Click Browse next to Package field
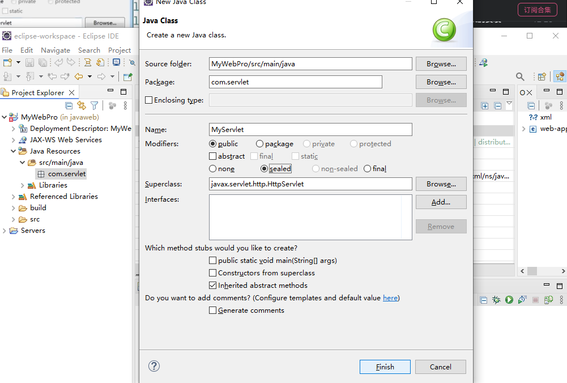 click(441, 82)
